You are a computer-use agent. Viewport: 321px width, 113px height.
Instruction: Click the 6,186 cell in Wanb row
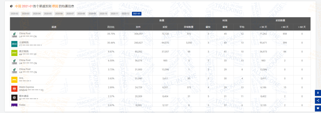[x=263, y=87]
